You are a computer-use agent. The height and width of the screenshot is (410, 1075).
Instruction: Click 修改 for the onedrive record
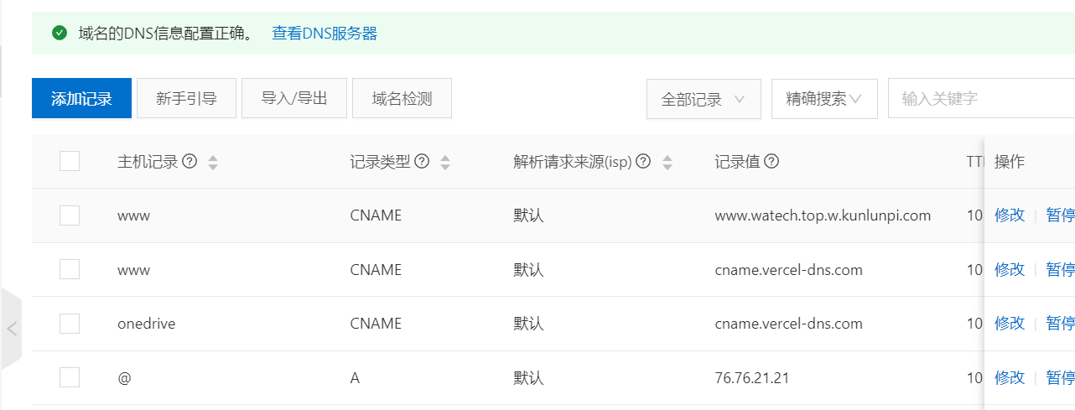coord(1010,324)
